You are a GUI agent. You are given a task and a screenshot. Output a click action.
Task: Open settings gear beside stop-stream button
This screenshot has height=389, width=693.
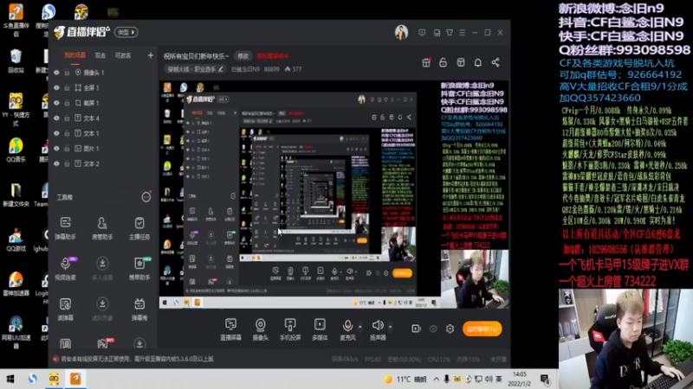[x=450, y=328]
